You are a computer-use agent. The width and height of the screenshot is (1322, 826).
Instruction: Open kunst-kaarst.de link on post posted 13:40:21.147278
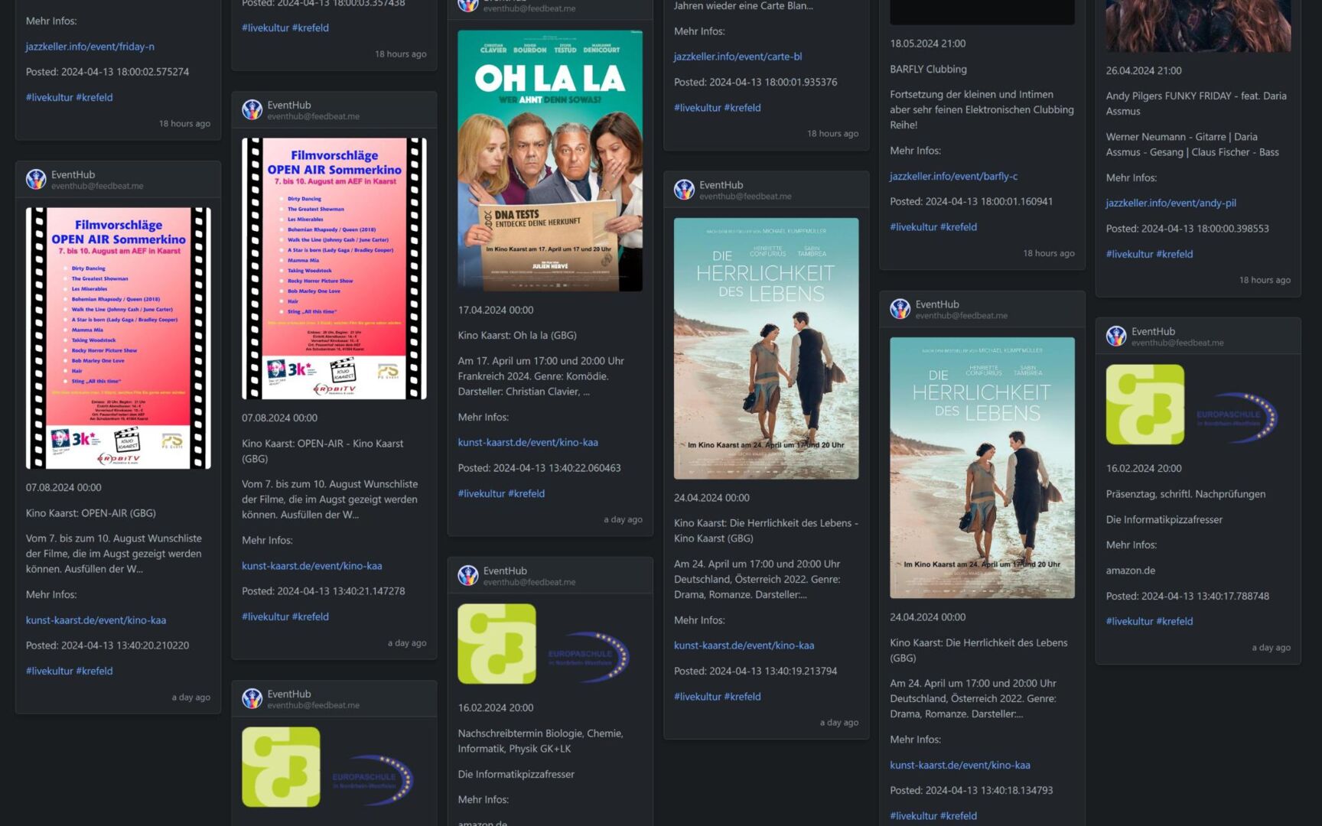pos(312,566)
